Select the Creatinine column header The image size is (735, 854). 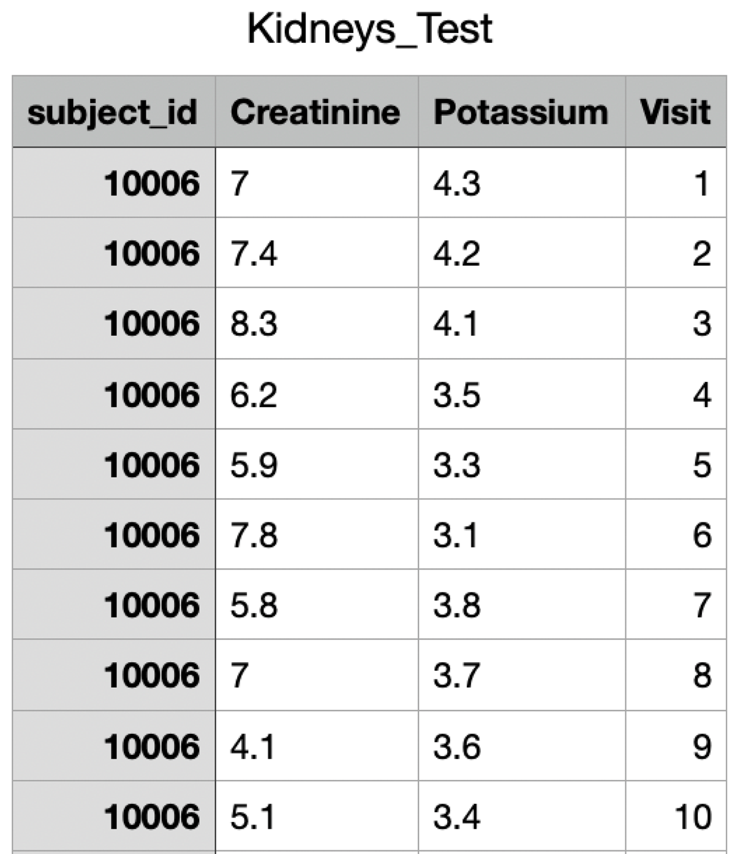316,112
